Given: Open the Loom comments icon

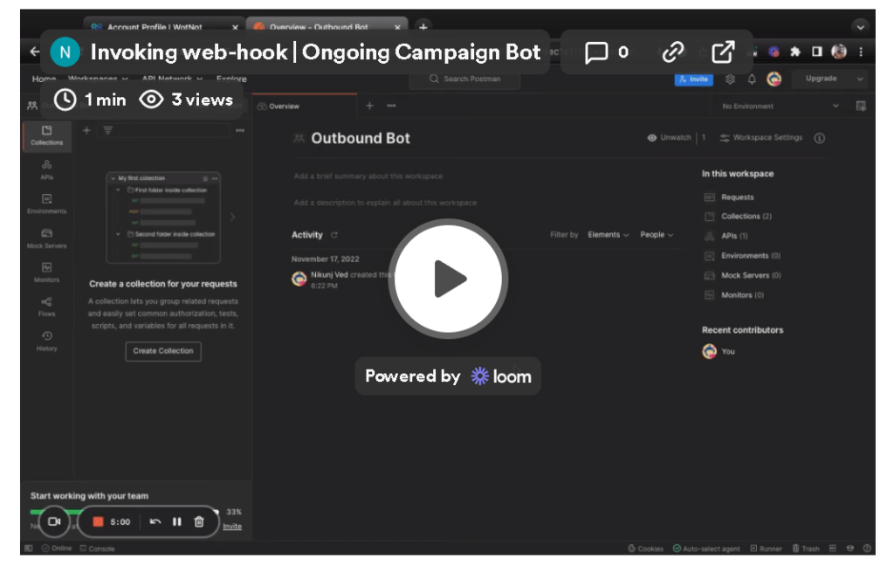Looking at the screenshot, I should [596, 52].
